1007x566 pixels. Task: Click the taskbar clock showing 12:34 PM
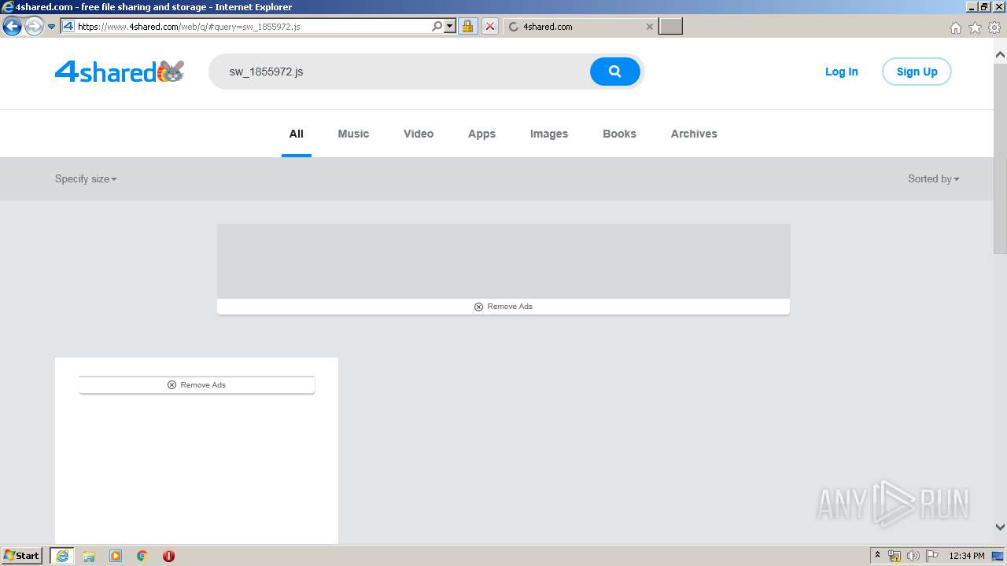tap(967, 556)
